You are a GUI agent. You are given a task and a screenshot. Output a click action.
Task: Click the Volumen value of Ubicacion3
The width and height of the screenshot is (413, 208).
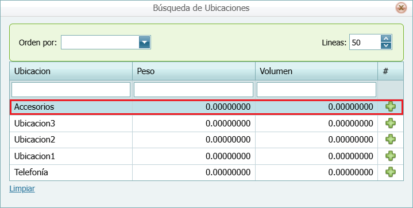[350, 124]
